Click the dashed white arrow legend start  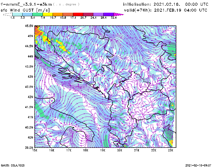pos(8,14)
